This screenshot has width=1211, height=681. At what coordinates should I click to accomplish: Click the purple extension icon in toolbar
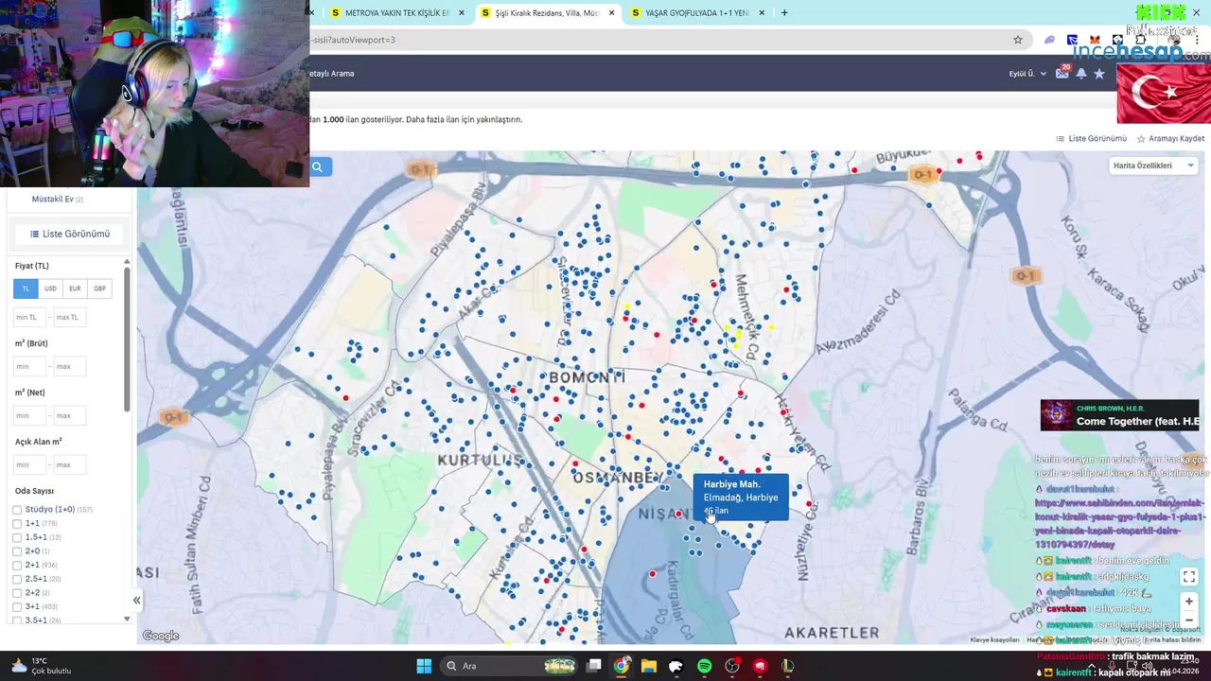tap(1049, 40)
